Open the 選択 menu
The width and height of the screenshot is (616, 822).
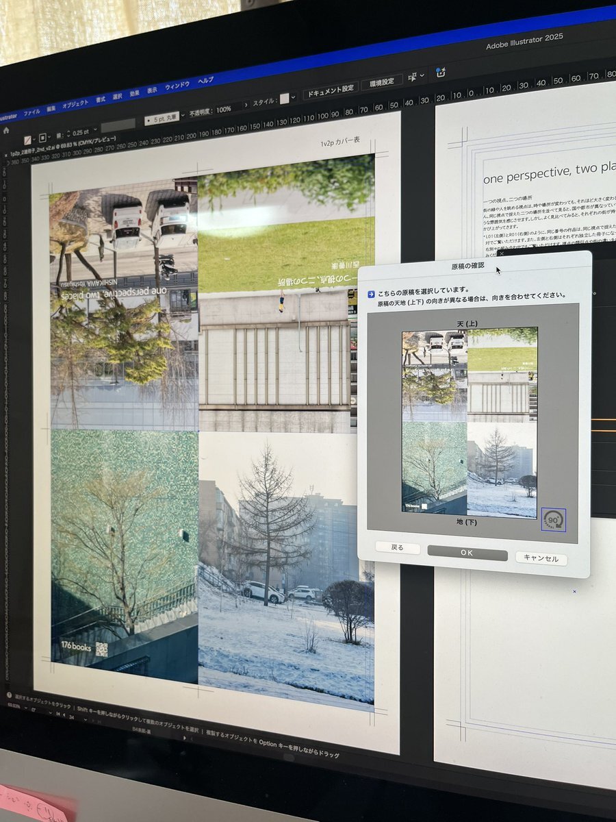pyautogui.click(x=117, y=97)
